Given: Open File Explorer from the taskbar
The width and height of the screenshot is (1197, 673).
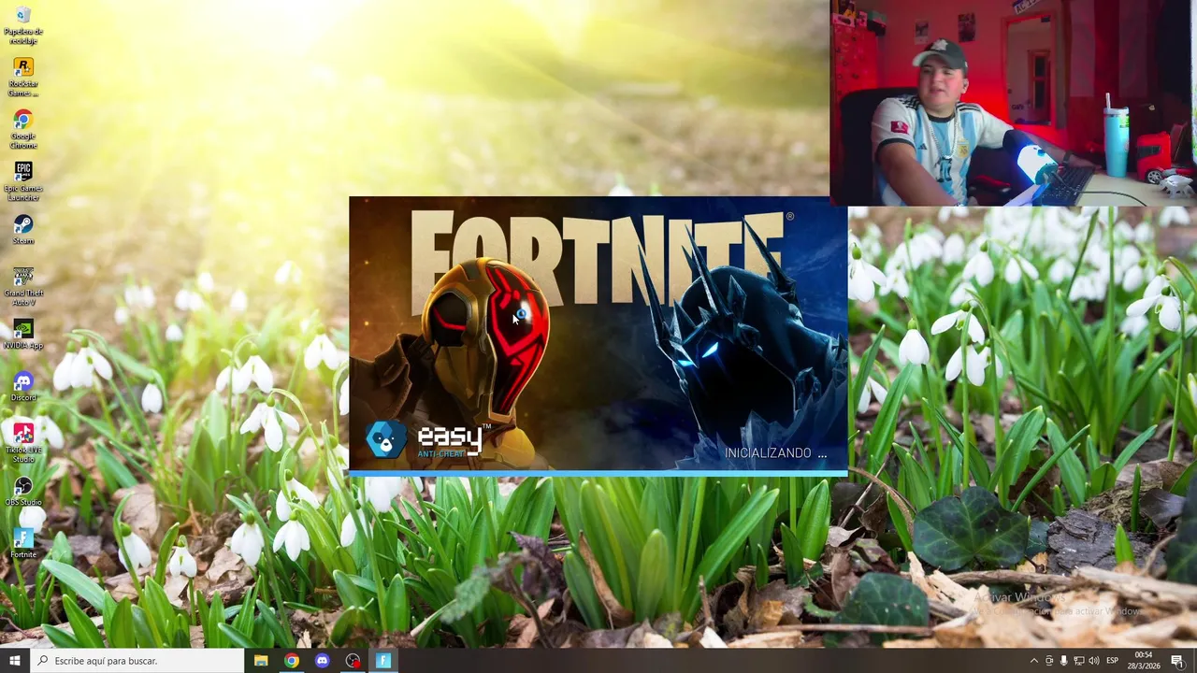Looking at the screenshot, I should 261,661.
